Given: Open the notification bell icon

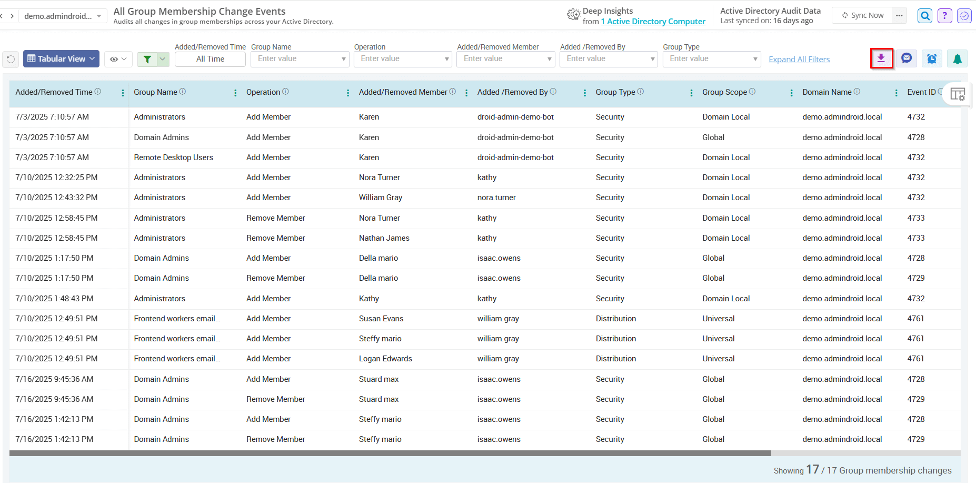Looking at the screenshot, I should click(957, 58).
